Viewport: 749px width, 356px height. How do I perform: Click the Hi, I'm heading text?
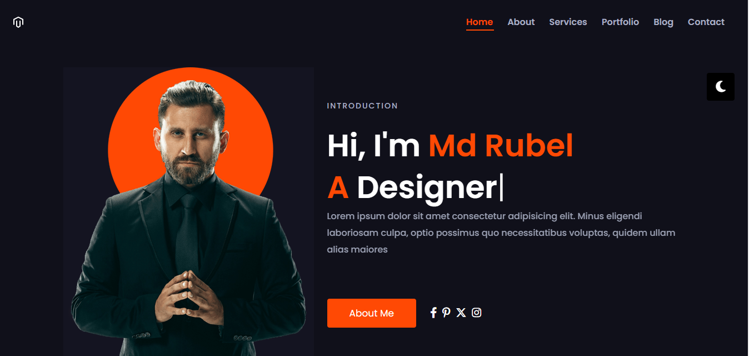pyautogui.click(x=373, y=146)
